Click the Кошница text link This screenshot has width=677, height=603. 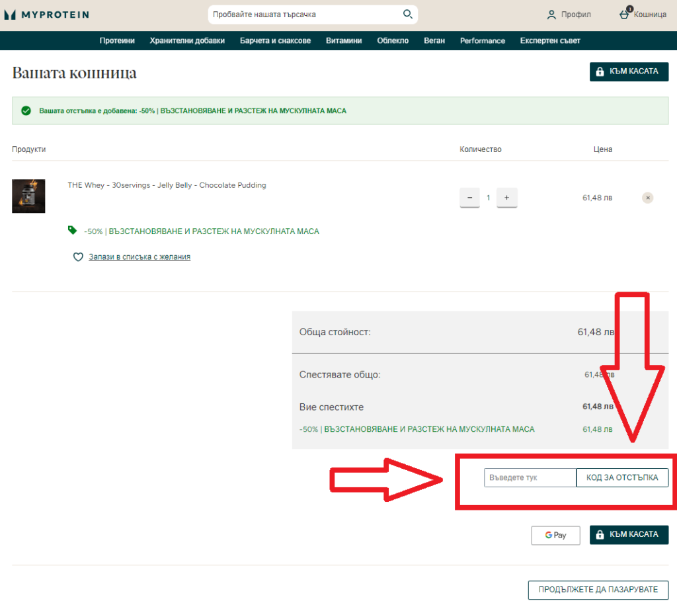click(x=651, y=15)
